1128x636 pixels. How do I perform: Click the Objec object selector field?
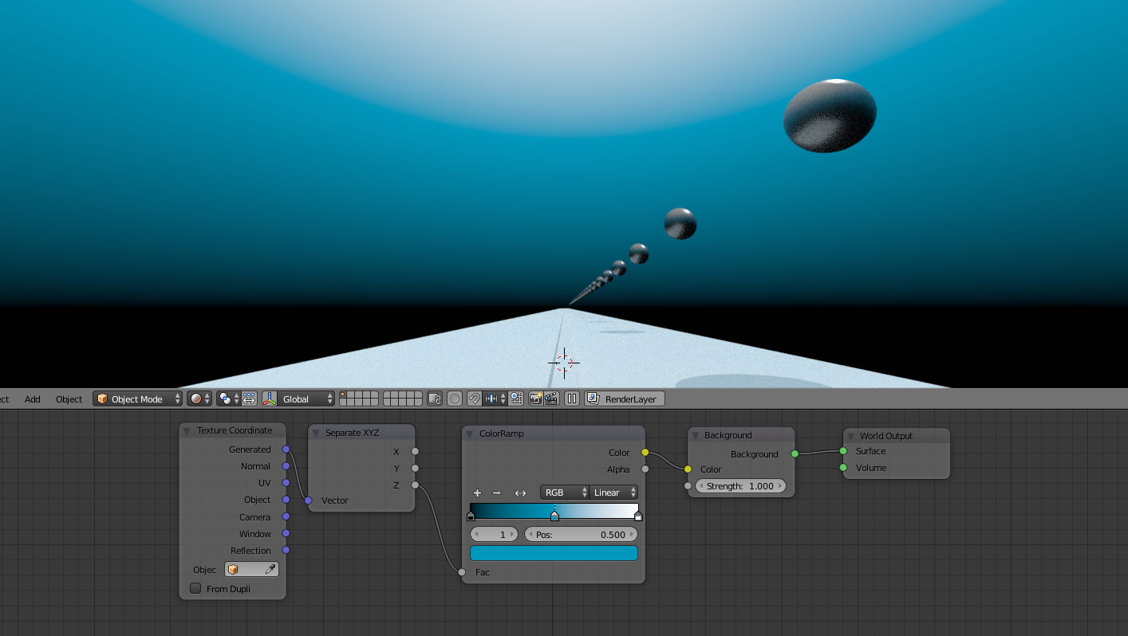point(251,569)
